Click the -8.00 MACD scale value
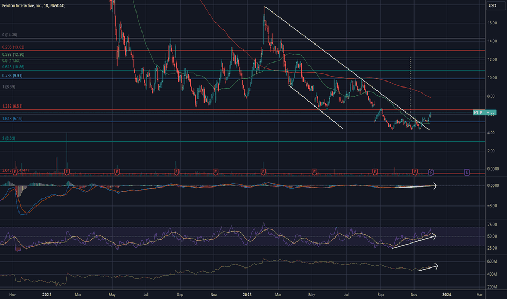This screenshot has height=299, width=507. (x=492, y=205)
